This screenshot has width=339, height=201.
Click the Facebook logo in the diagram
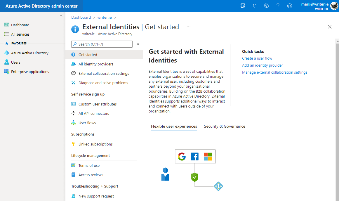point(194,156)
